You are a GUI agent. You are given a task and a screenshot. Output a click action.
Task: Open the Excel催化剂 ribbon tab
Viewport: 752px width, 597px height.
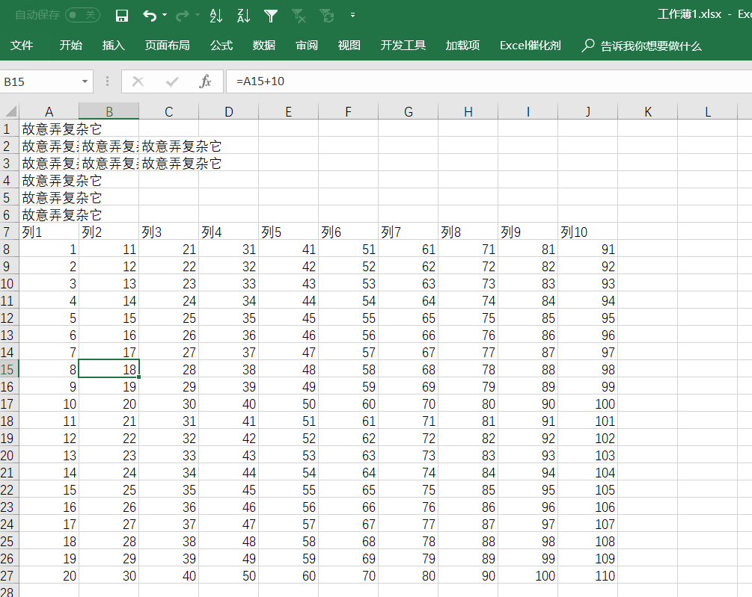coord(530,46)
